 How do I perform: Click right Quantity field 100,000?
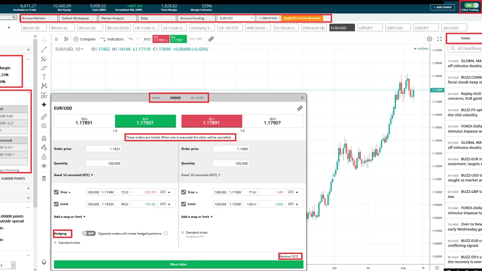tap(231, 163)
